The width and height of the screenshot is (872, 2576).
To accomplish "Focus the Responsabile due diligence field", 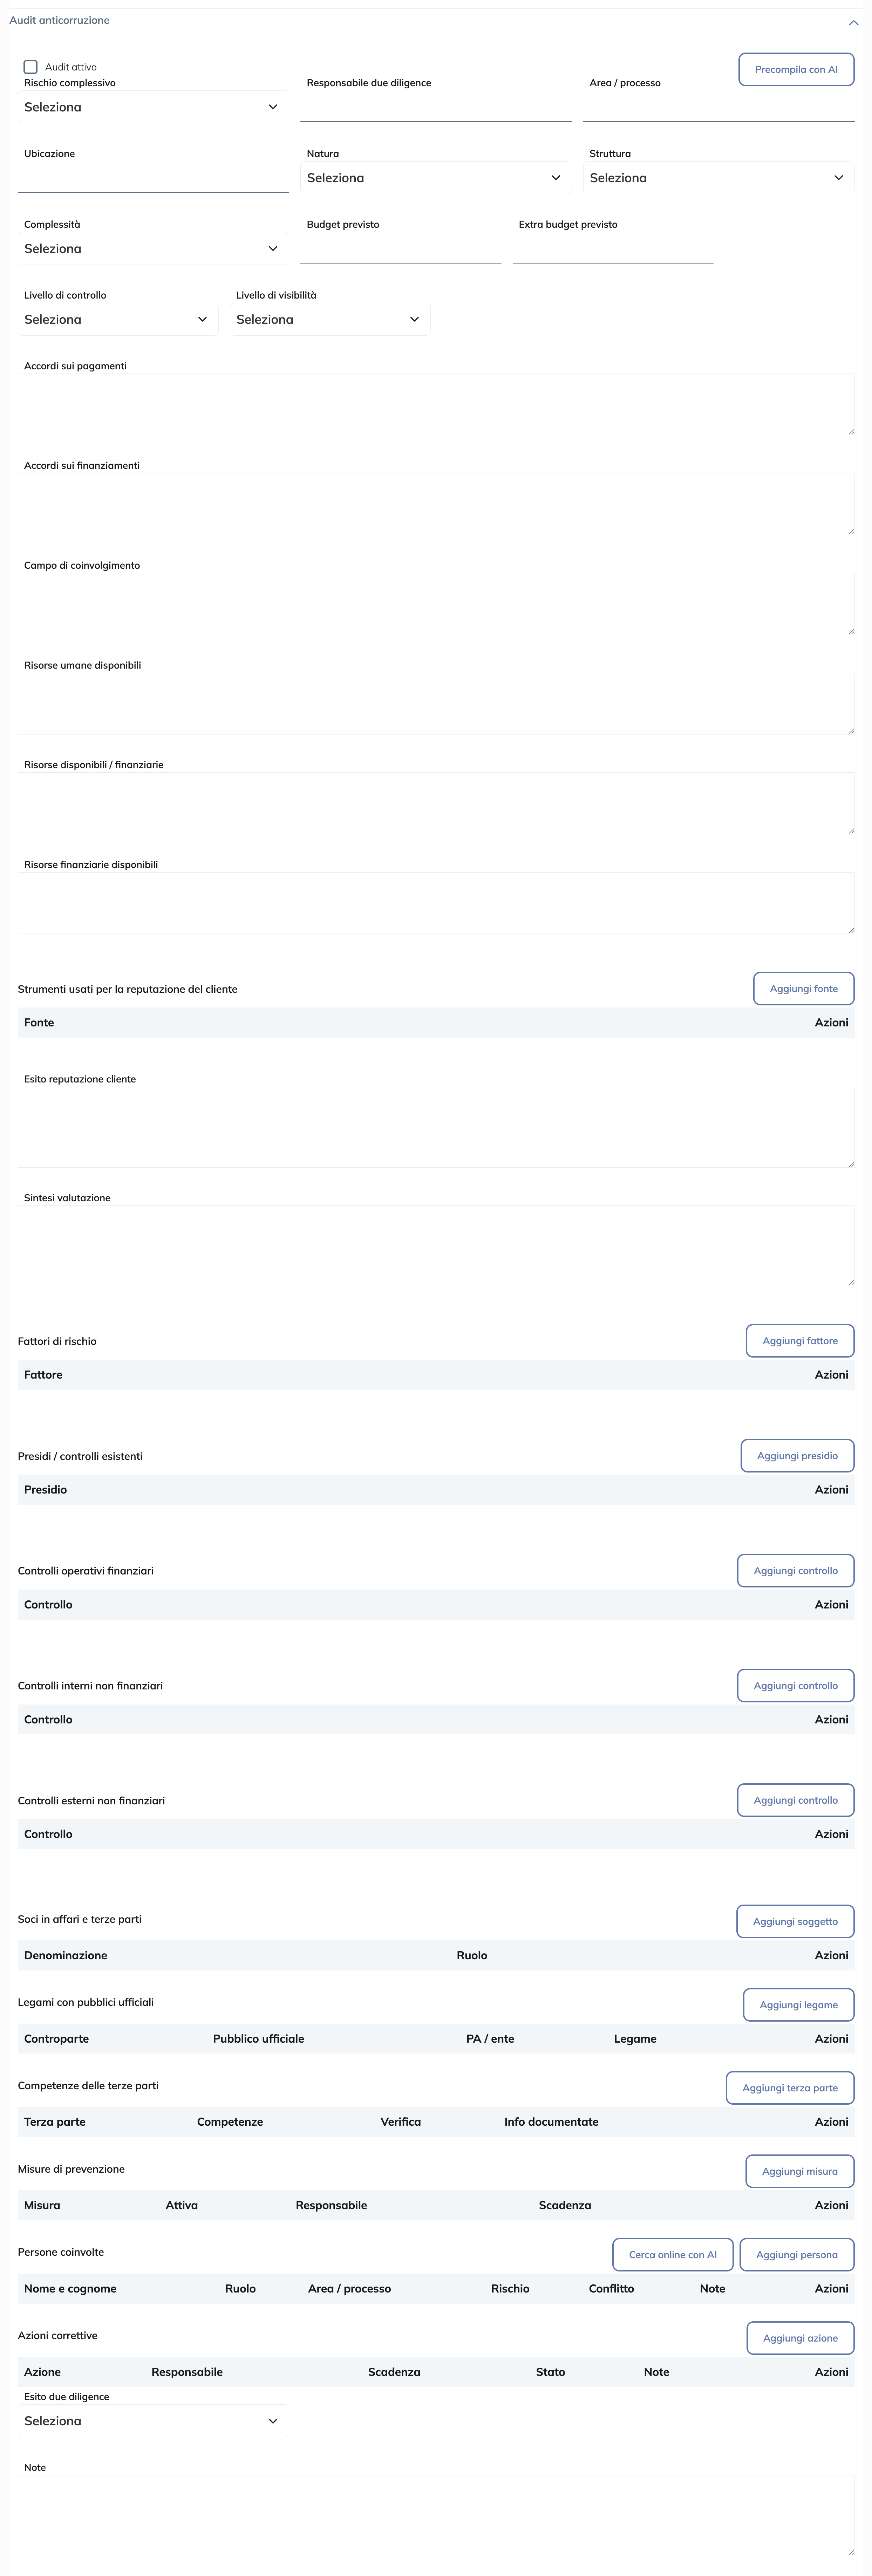I will tap(436, 107).
